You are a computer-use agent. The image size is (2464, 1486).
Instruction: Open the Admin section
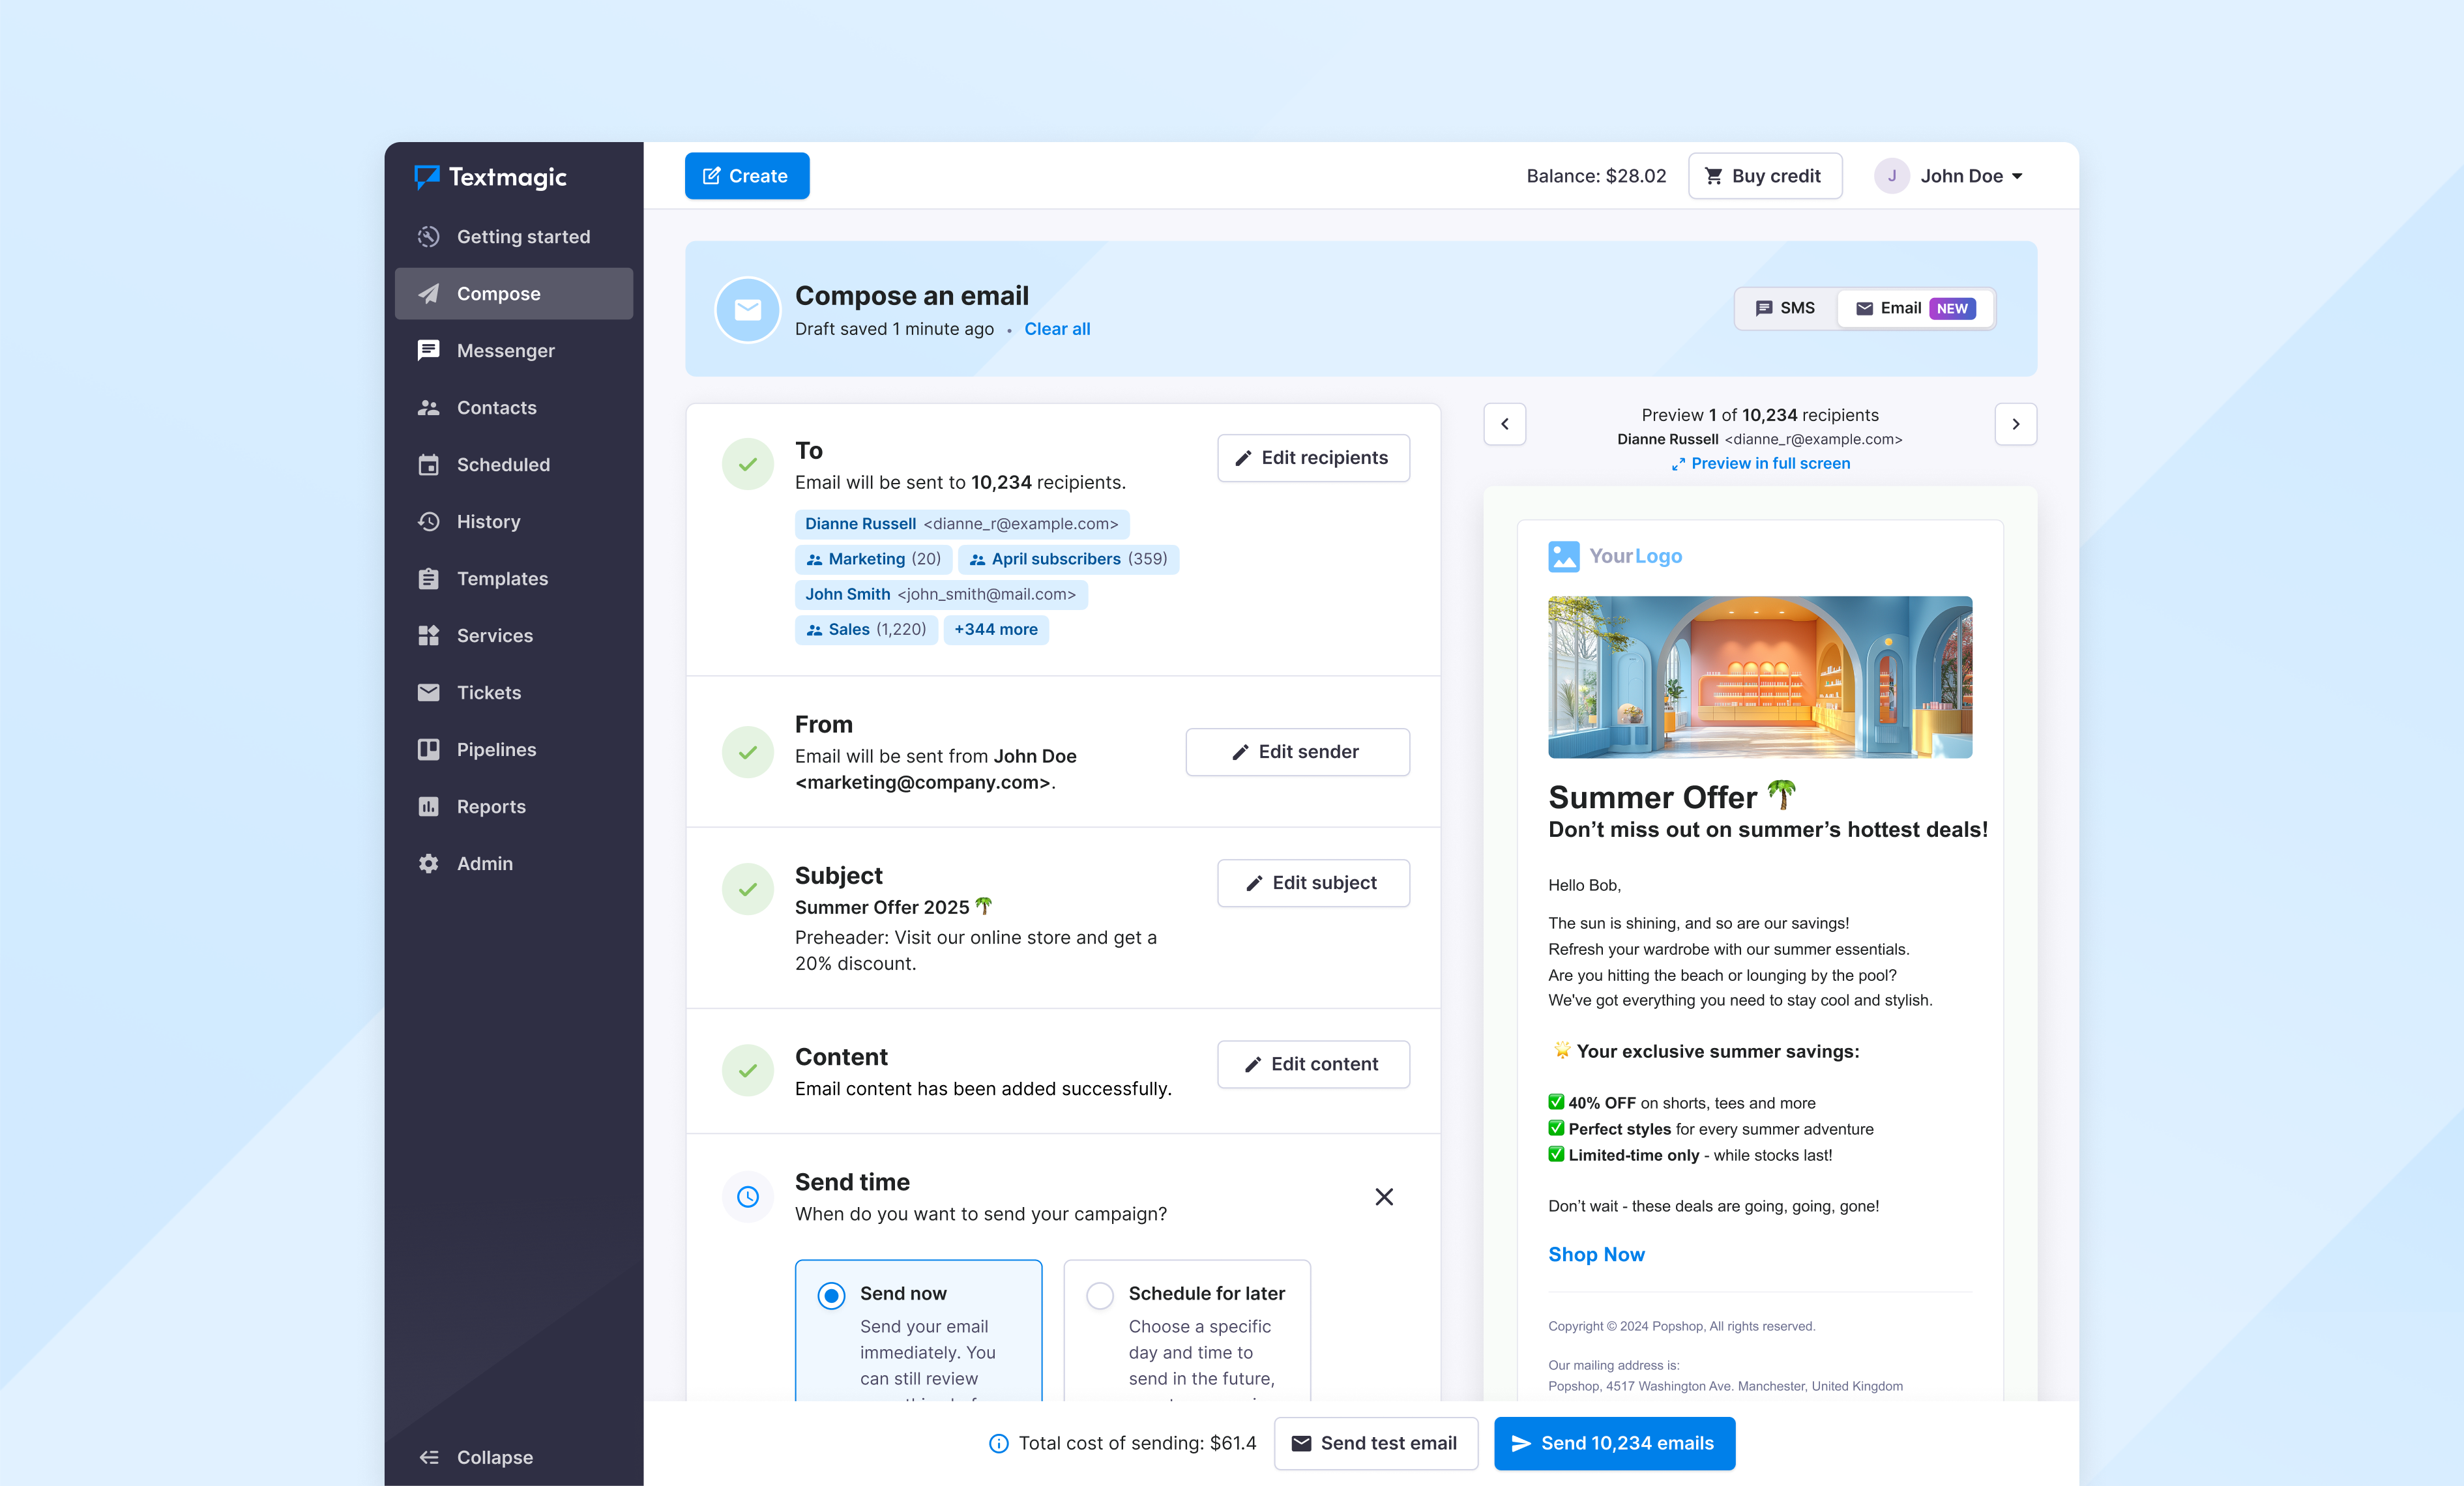[x=484, y=863]
